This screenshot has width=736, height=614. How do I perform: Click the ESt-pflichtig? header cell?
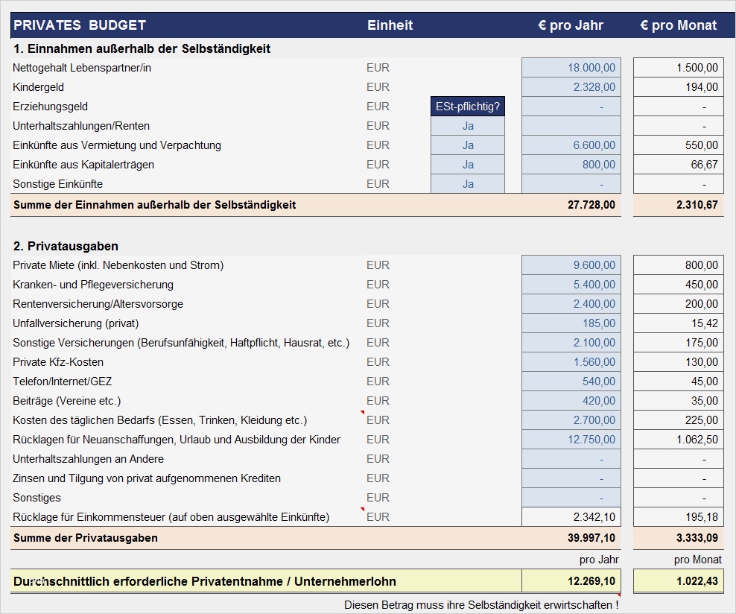[x=467, y=106]
